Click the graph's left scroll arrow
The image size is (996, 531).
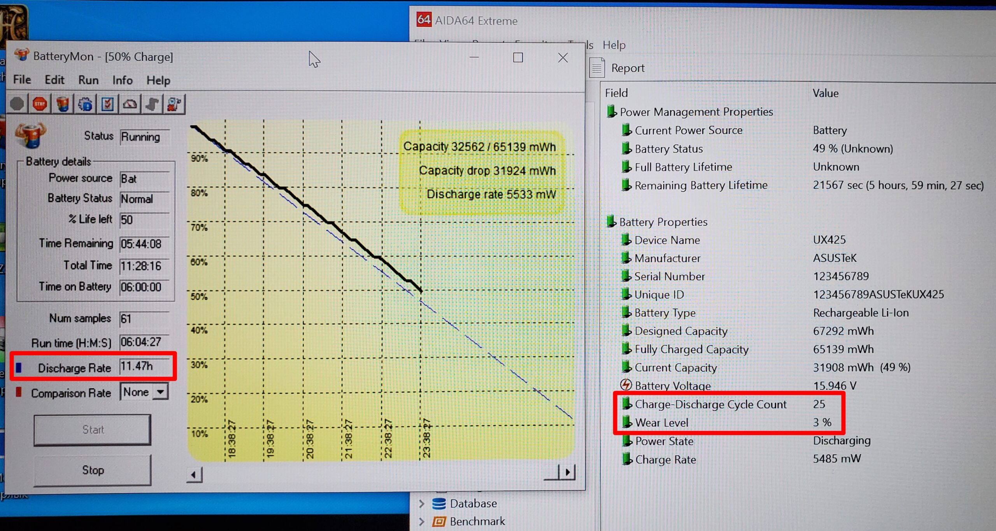194,475
